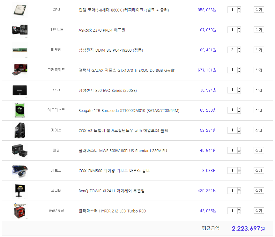Click the COX A3 case product image
The height and width of the screenshot is (237, 275).
[20, 130]
